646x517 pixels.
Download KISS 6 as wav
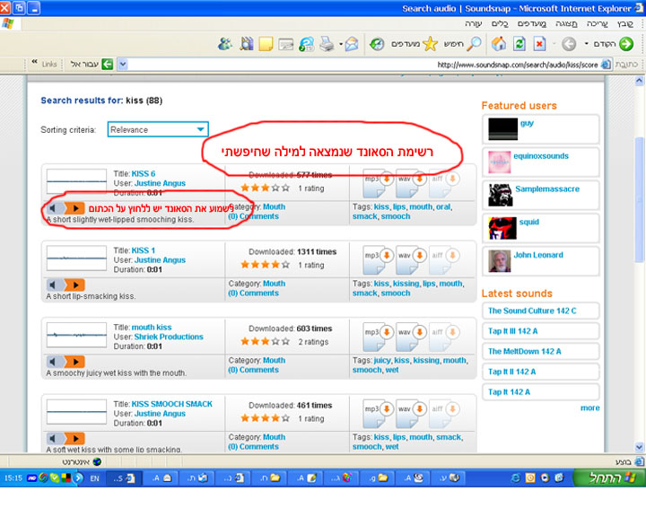click(x=411, y=183)
